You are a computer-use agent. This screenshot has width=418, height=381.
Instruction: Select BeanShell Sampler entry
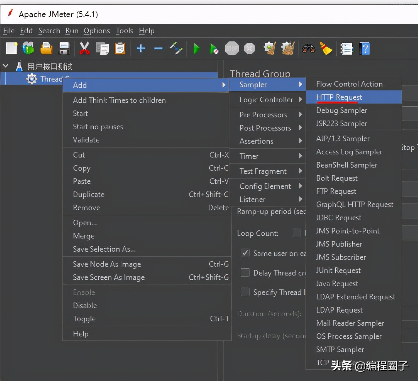[x=354, y=165]
